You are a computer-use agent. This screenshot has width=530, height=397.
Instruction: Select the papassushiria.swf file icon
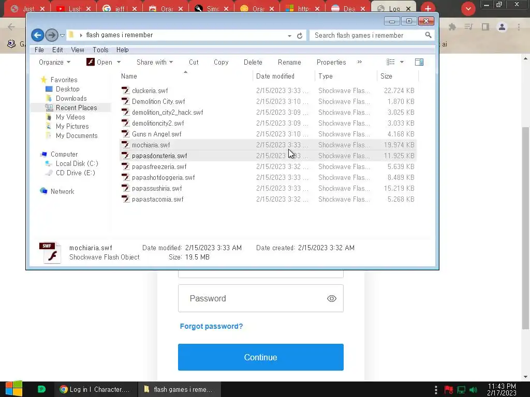tap(125, 188)
